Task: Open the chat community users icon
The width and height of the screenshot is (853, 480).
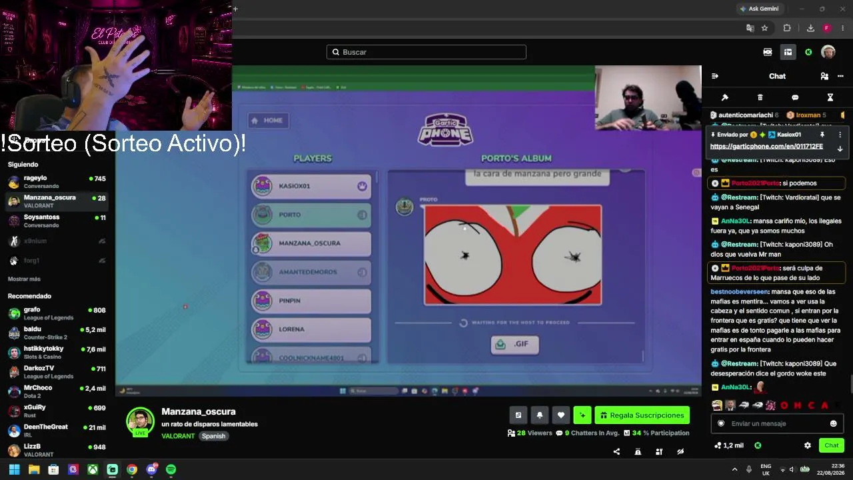Action: [824, 76]
